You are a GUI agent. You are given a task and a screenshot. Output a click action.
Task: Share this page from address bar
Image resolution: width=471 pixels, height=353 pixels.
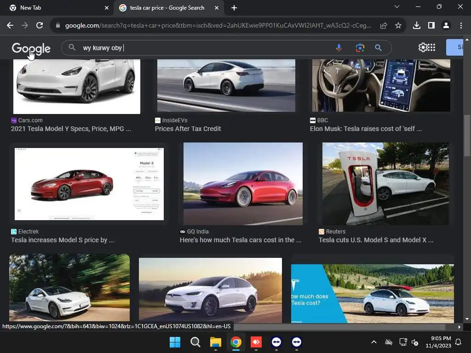tap(384, 26)
